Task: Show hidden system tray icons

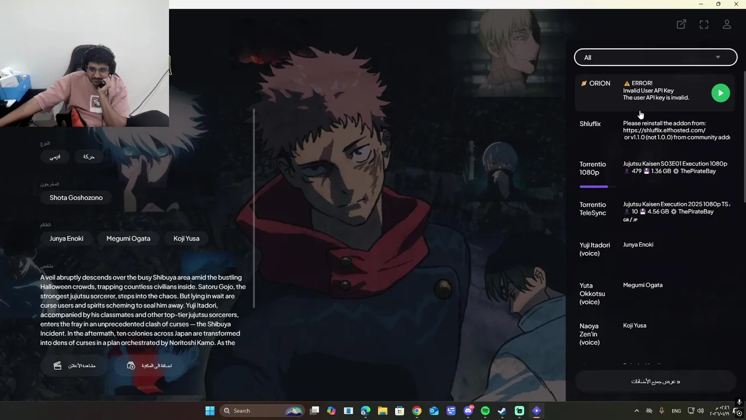Action: (x=636, y=411)
